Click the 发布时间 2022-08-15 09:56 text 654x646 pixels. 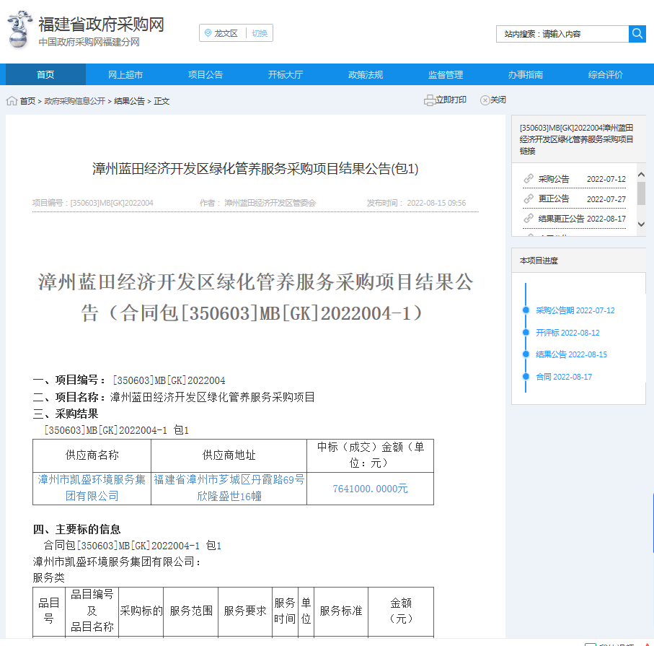coord(416,203)
